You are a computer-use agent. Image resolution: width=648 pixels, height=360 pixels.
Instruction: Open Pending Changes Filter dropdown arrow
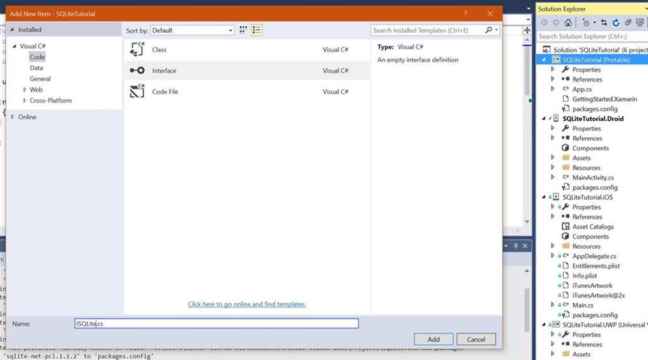[595, 23]
